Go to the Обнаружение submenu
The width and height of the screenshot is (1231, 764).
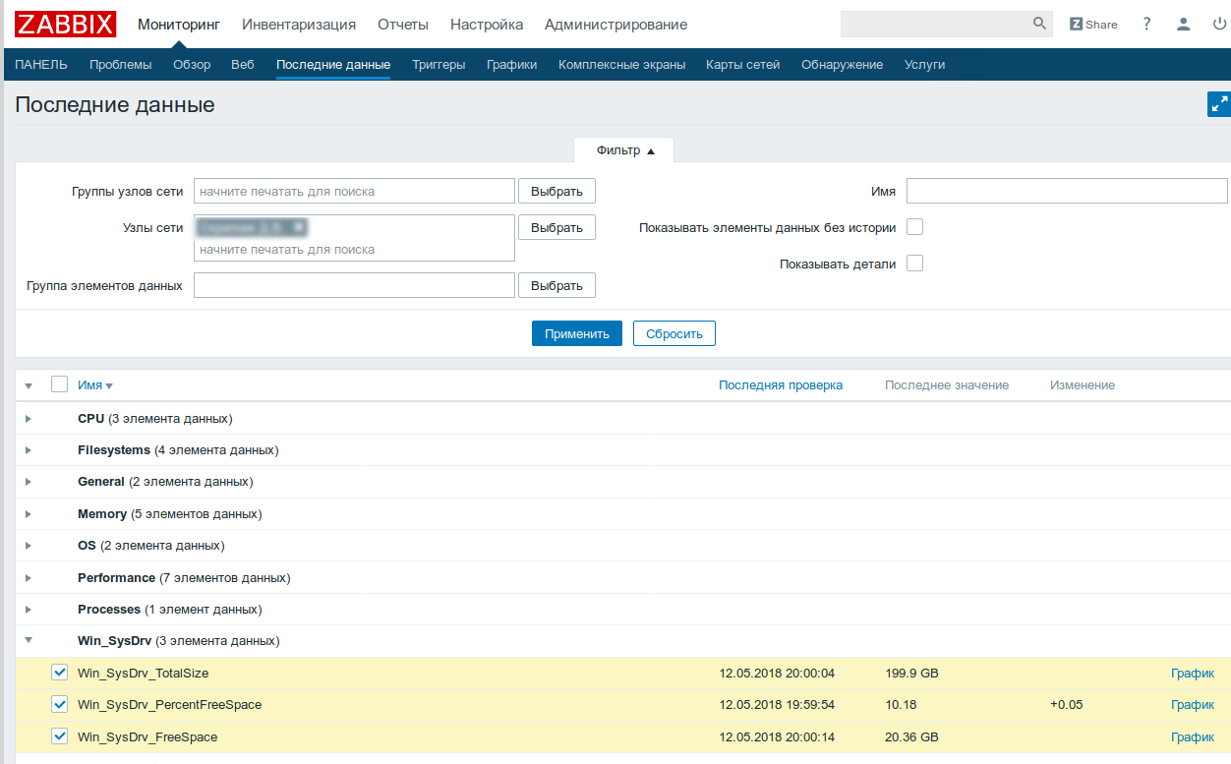pos(843,65)
